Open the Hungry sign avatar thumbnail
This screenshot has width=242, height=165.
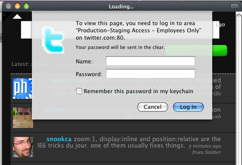coord(22,118)
